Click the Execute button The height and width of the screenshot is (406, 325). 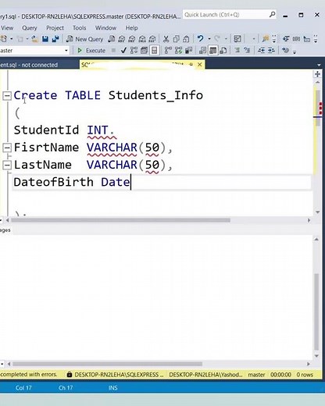[91, 50]
